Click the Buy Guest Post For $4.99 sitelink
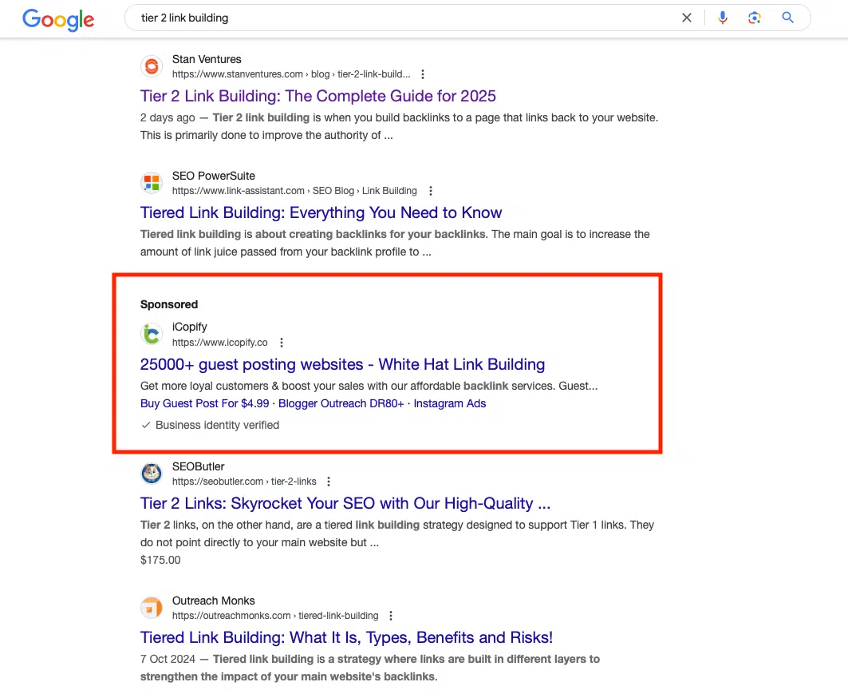This screenshot has width=848, height=690. (204, 403)
